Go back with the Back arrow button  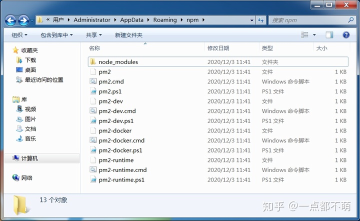pos(10,20)
